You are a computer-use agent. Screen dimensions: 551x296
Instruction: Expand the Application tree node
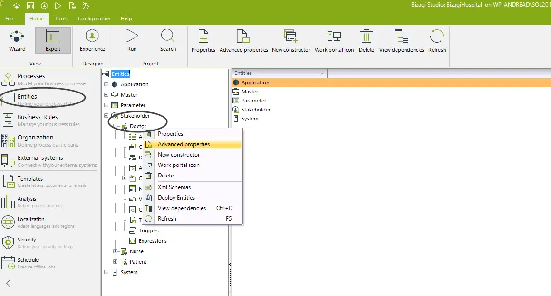click(106, 84)
